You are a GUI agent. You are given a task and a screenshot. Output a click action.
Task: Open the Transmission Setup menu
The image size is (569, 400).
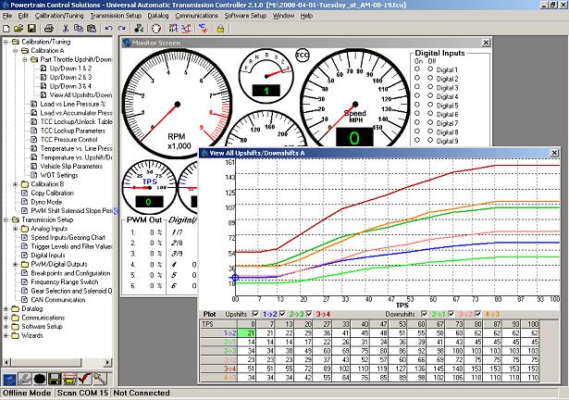116,16
